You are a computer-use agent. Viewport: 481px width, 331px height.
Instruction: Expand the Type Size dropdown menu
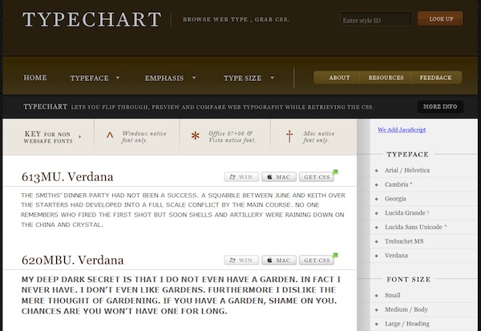click(248, 79)
